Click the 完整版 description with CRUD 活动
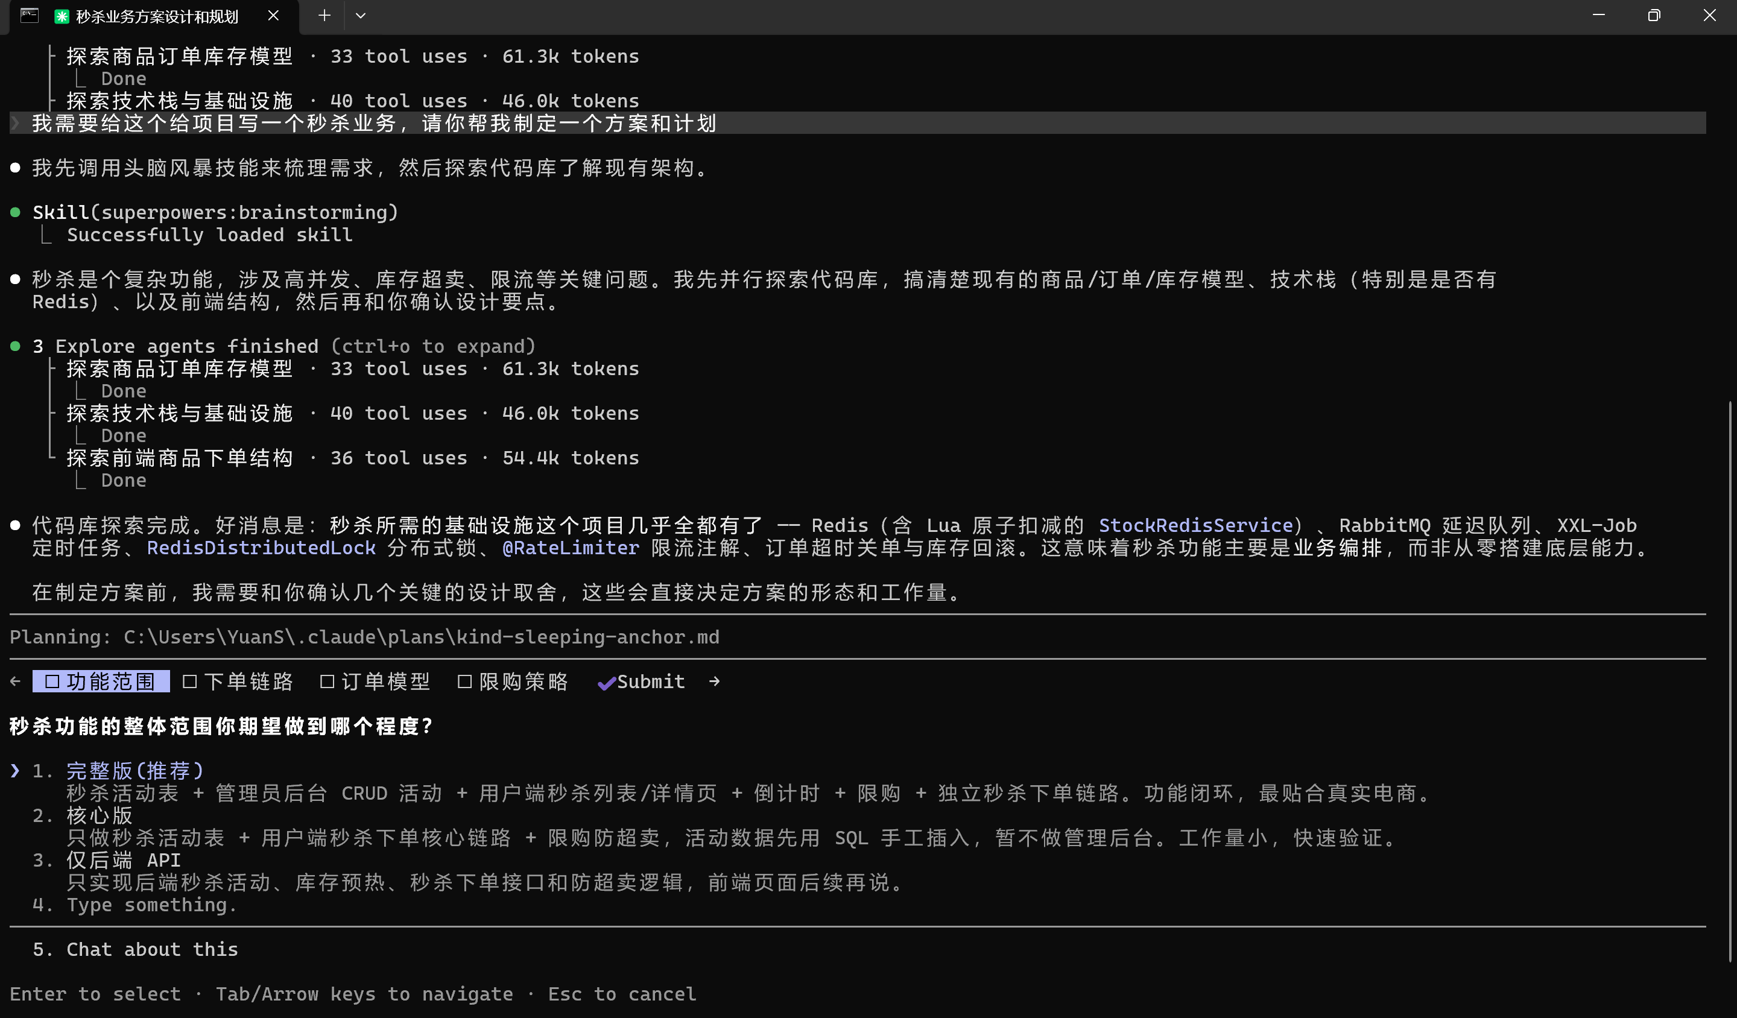The height and width of the screenshot is (1018, 1737). coord(748,793)
